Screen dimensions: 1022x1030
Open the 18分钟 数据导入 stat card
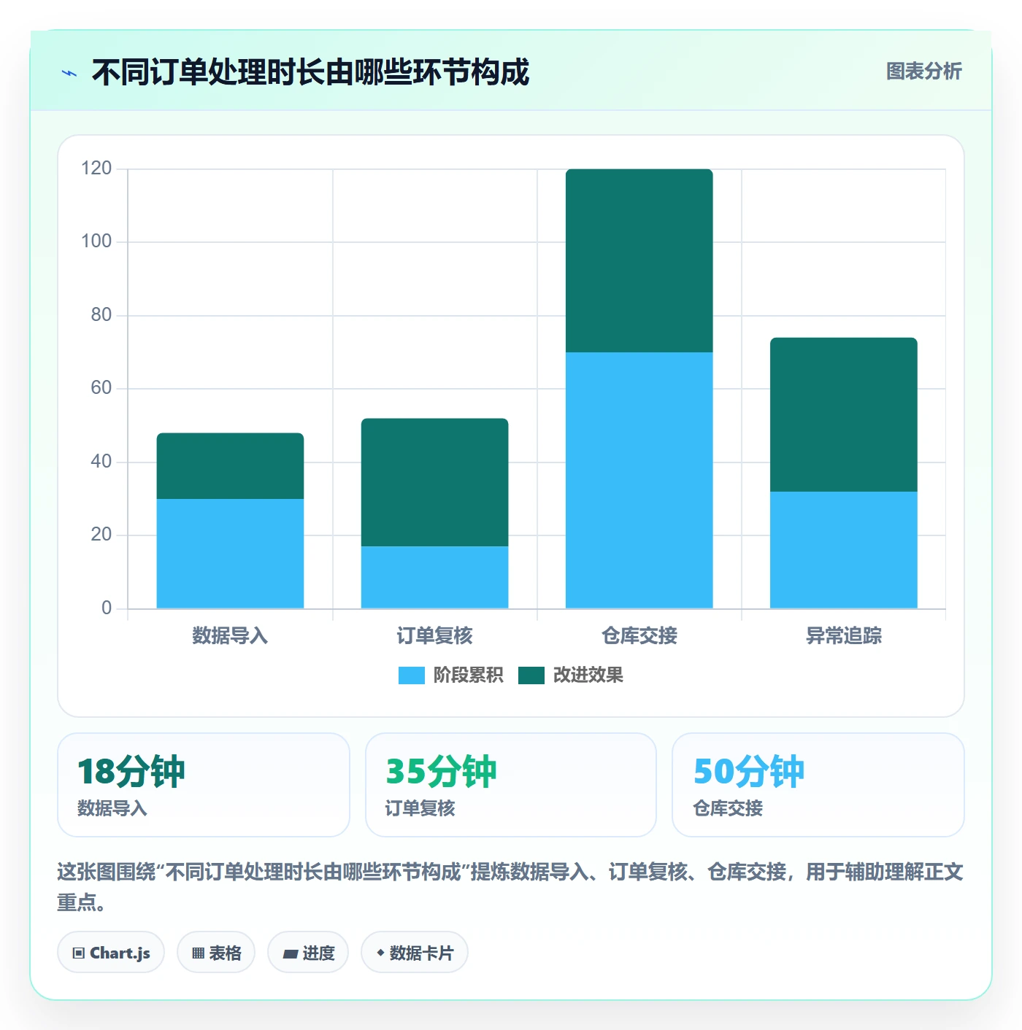tap(204, 785)
